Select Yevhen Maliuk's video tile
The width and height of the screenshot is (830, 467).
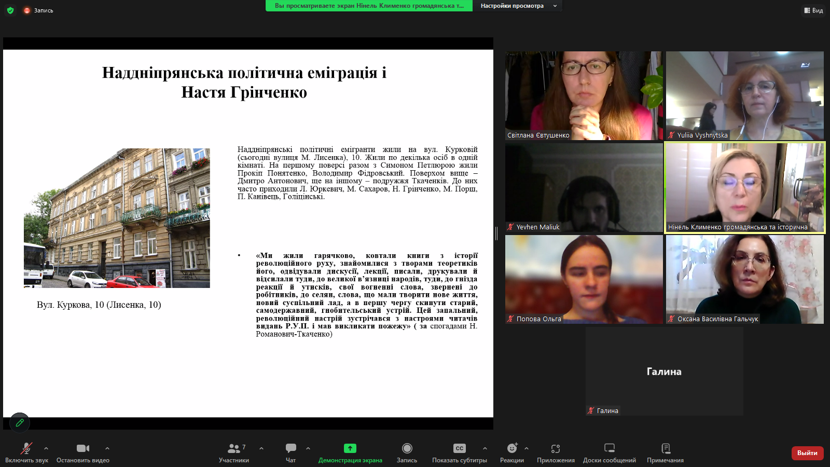tap(584, 187)
